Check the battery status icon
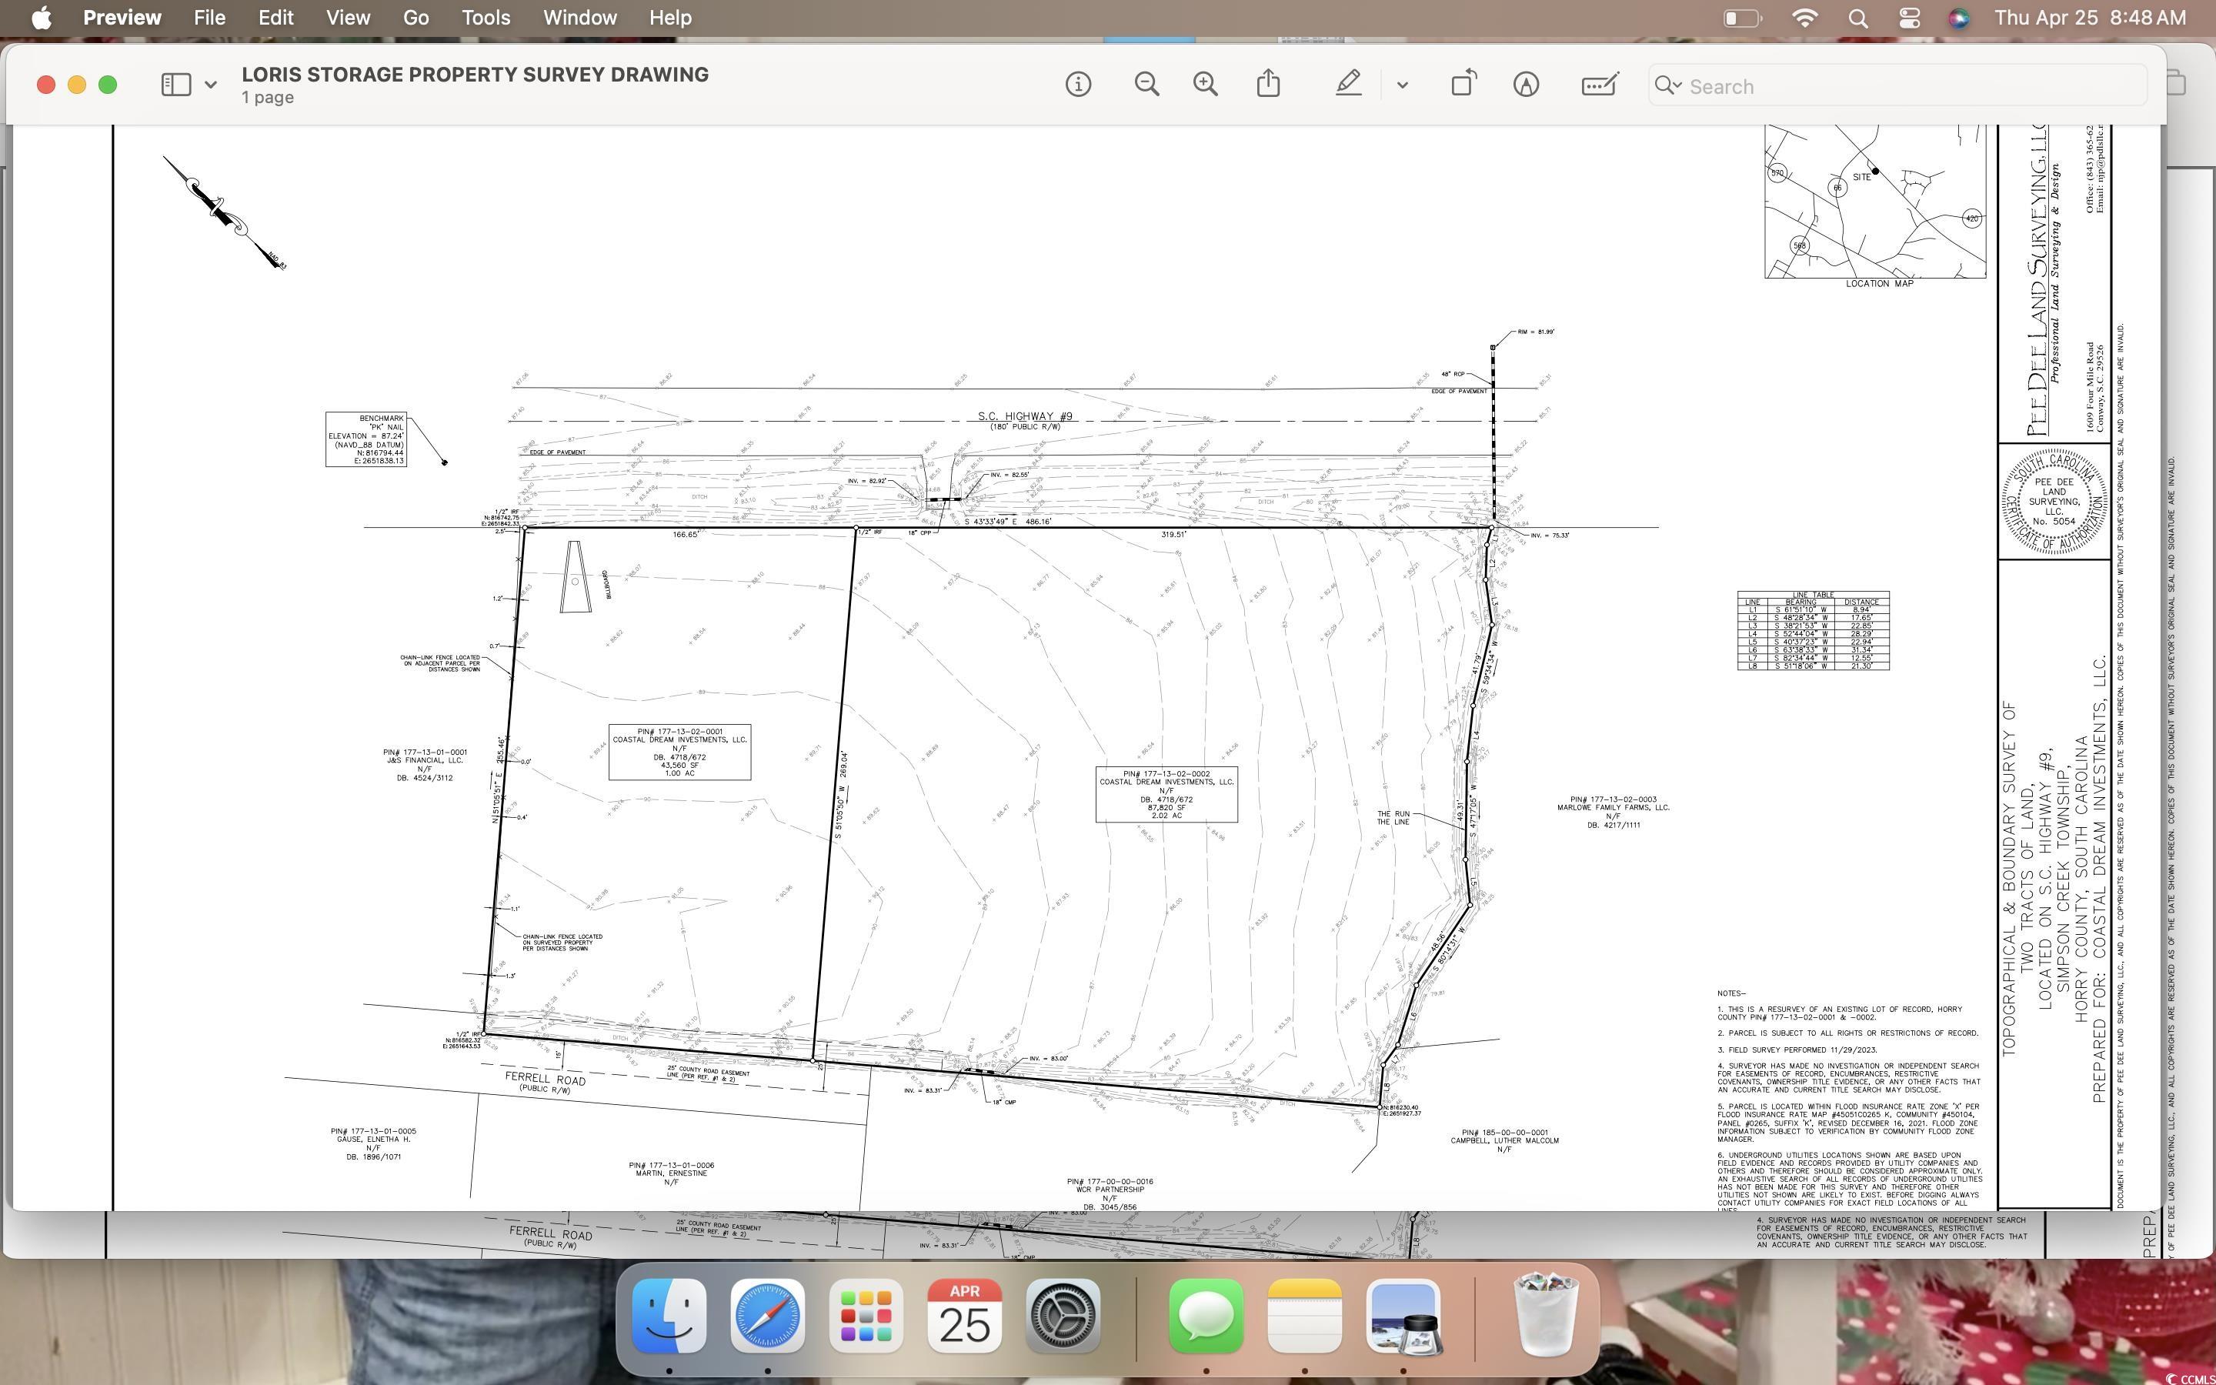The image size is (2216, 1385). coord(1742,18)
